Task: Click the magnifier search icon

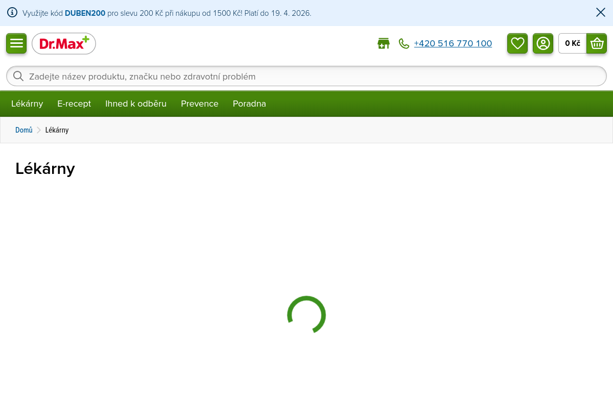Action: (x=18, y=76)
